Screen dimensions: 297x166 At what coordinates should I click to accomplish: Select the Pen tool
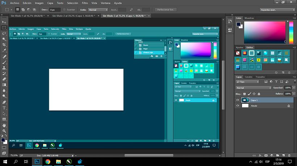4,102
